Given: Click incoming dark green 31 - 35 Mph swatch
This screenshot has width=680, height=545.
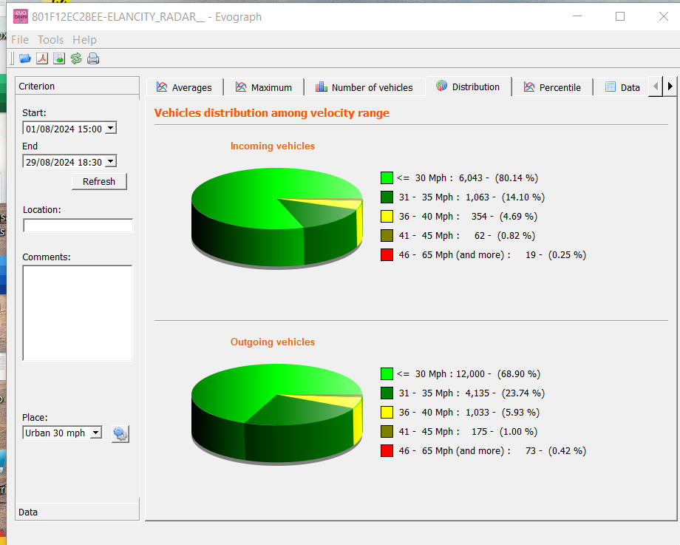Looking at the screenshot, I should coord(387,197).
